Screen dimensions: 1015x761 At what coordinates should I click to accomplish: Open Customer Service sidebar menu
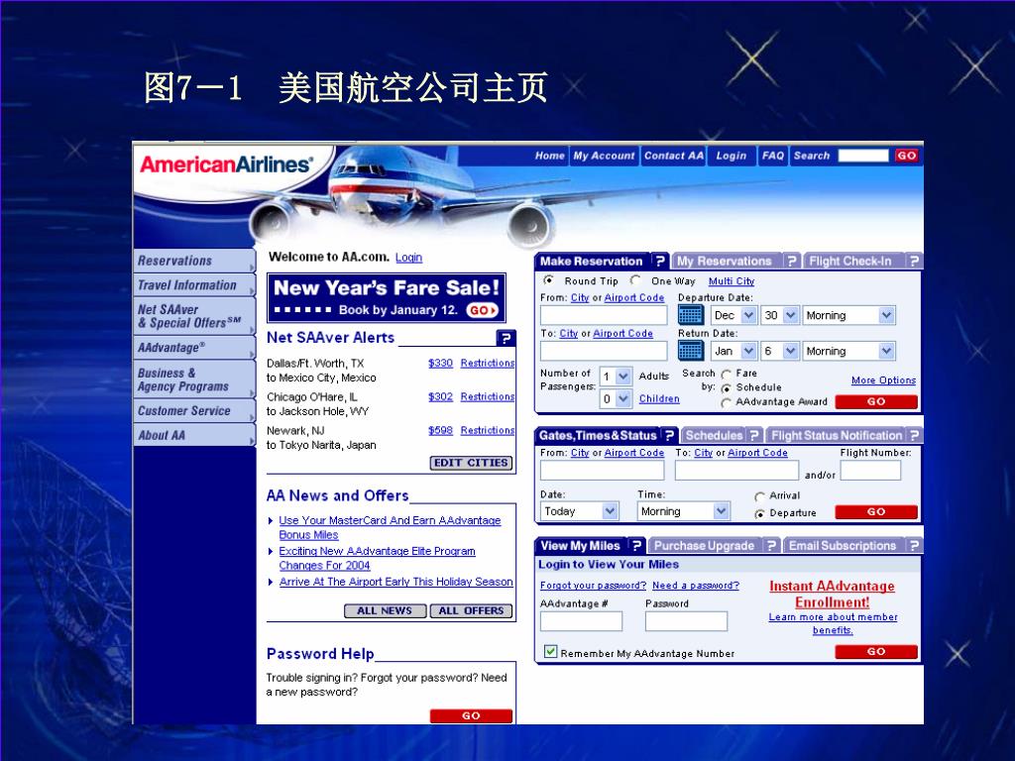coord(194,410)
